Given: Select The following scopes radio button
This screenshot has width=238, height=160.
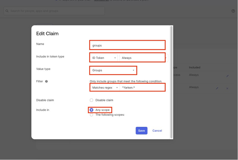Looking at the screenshot, I should 91,115.
